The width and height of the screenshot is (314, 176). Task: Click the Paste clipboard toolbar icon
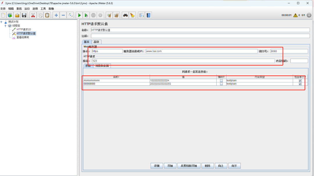coord(47,15)
